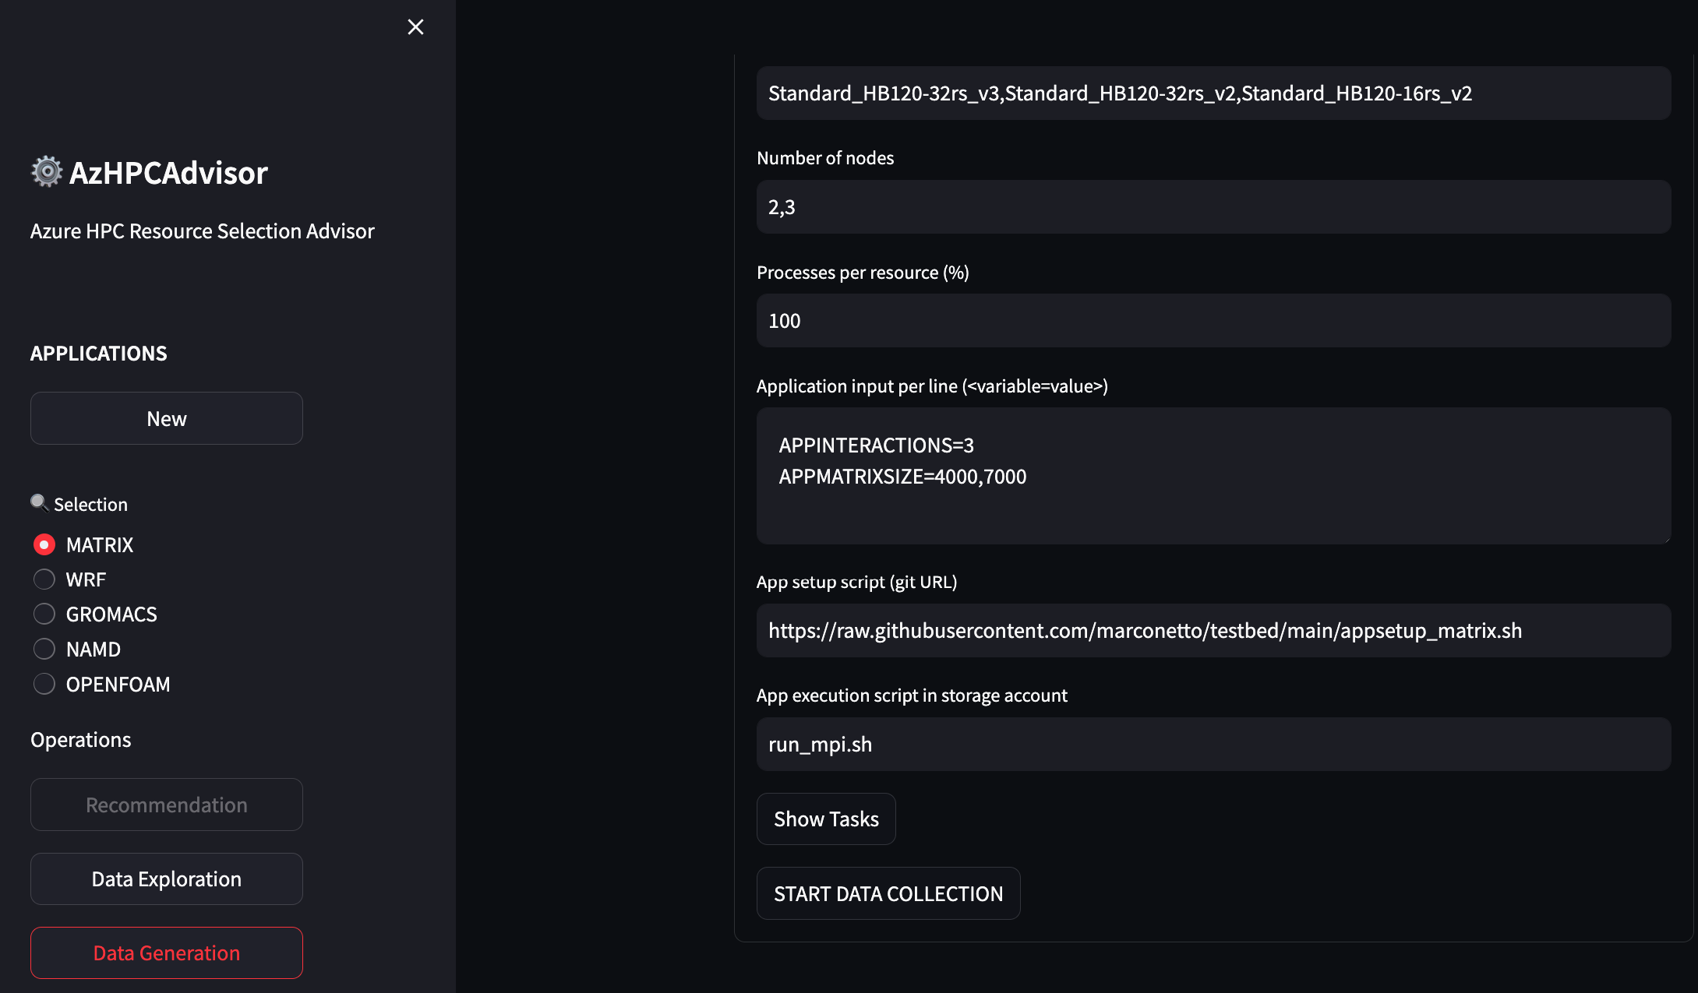Click the Operations heading
This screenshot has height=993, width=1698.
[x=81, y=739]
